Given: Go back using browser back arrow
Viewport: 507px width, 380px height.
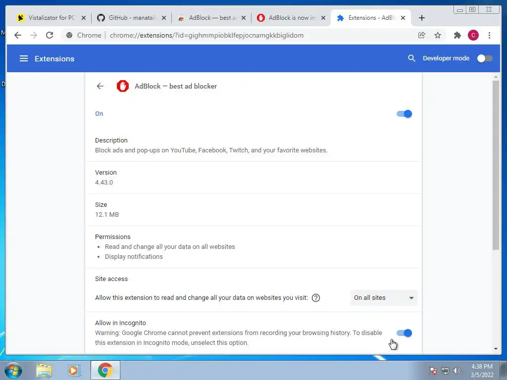Looking at the screenshot, I should (18, 35).
